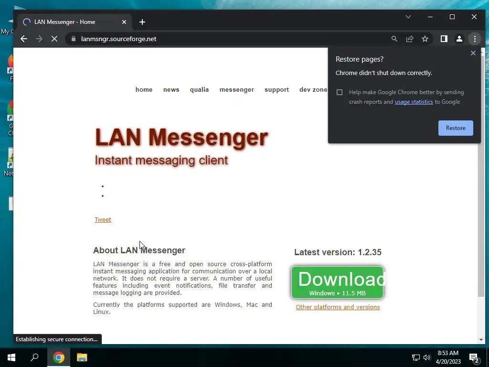Image resolution: width=489 pixels, height=367 pixels.
Task: Bookmark this page with the star icon
Action: click(x=425, y=39)
